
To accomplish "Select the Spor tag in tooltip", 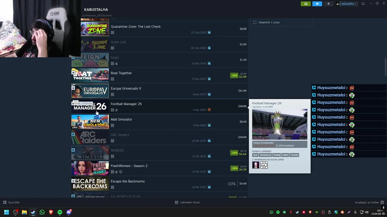I will click(255, 155).
